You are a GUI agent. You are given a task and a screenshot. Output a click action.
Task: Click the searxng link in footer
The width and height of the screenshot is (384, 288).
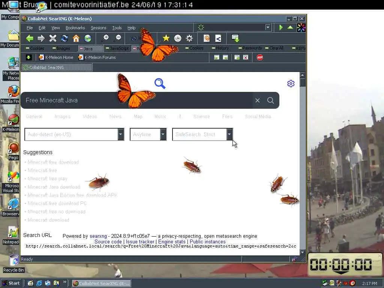[98, 236]
